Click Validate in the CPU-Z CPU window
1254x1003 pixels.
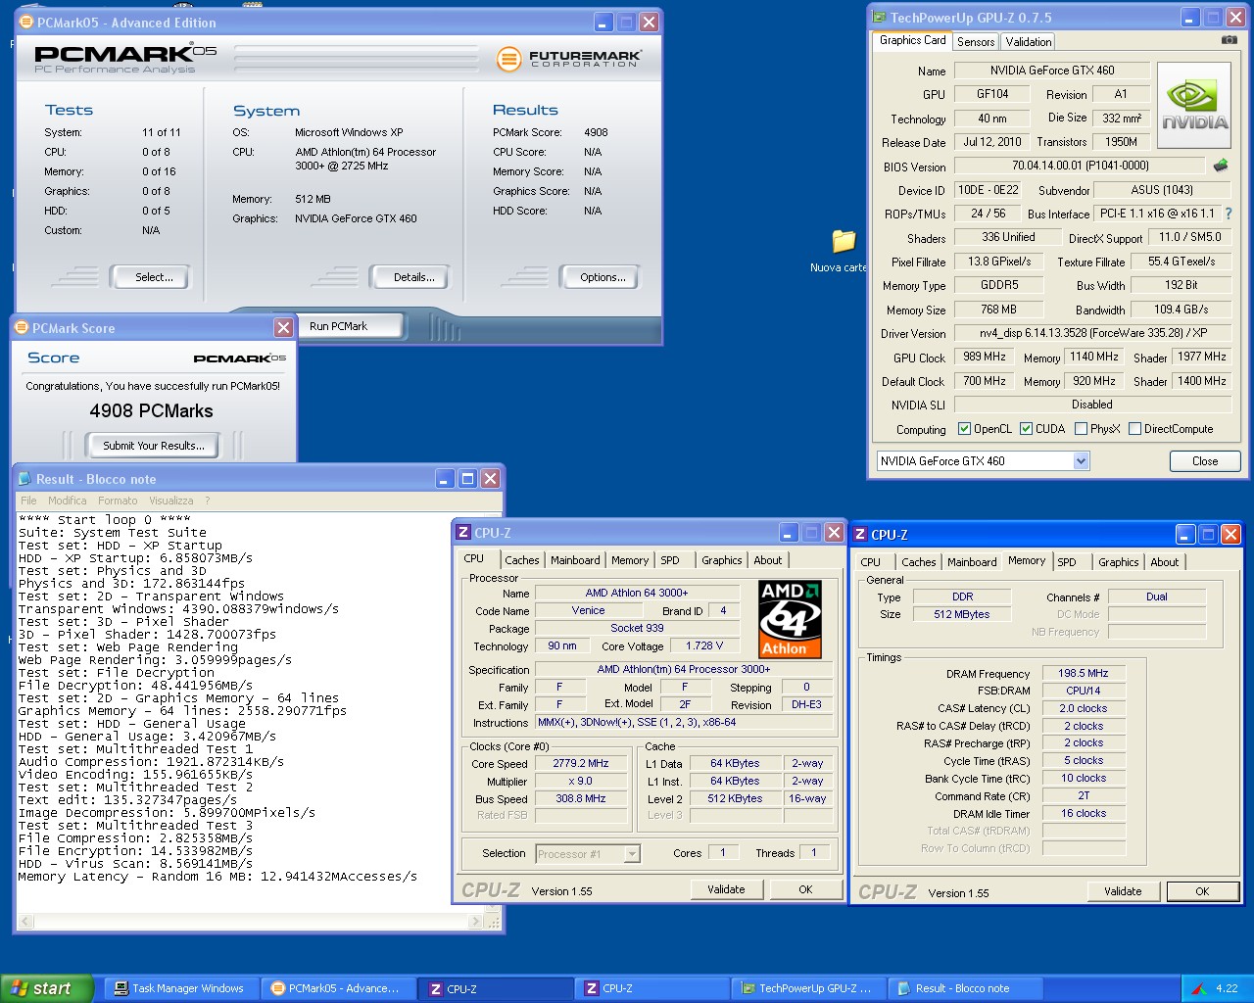(726, 889)
